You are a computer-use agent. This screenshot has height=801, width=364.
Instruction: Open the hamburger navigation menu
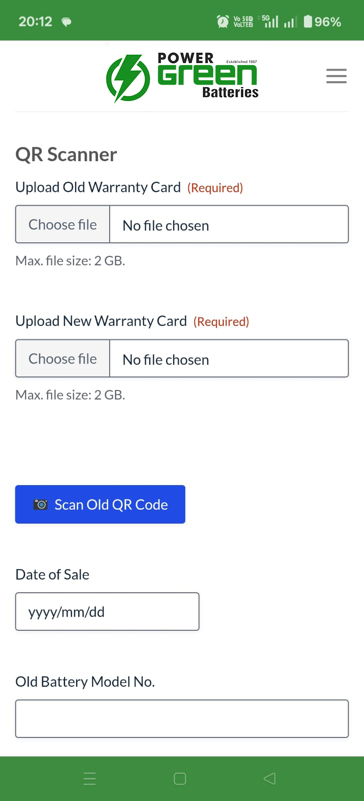(x=336, y=76)
